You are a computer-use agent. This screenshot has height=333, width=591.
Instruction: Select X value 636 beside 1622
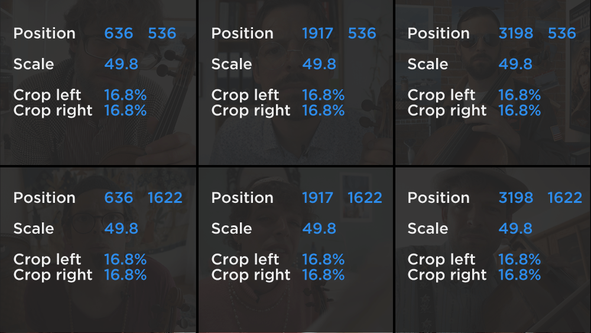tap(119, 198)
